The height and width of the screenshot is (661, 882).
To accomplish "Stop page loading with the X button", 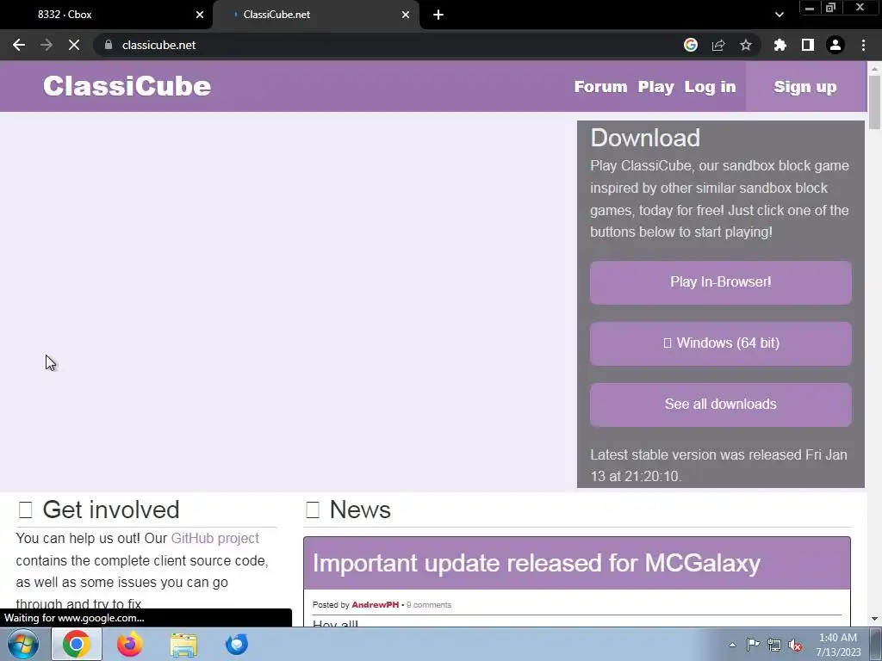I will (x=74, y=45).
